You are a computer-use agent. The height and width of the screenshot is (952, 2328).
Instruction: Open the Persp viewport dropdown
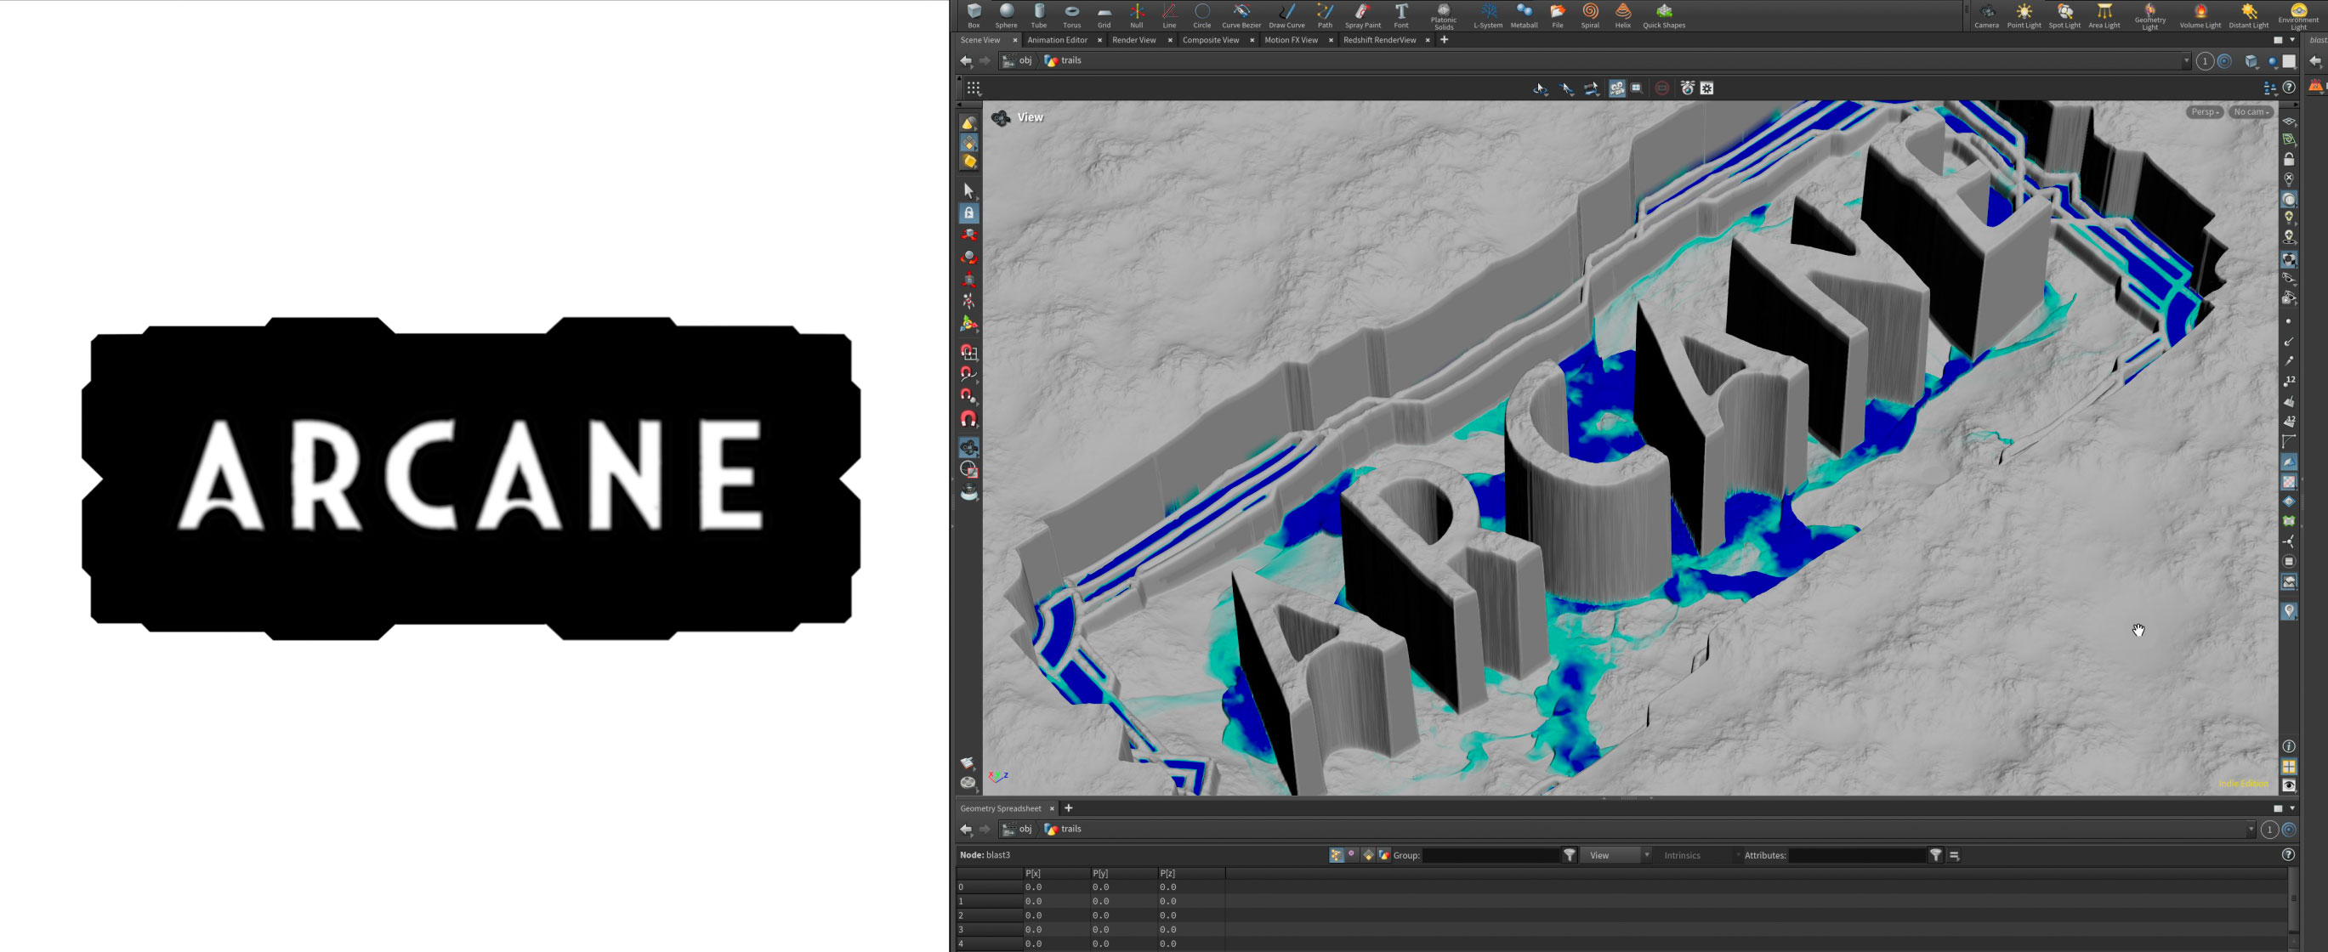[x=2204, y=112]
